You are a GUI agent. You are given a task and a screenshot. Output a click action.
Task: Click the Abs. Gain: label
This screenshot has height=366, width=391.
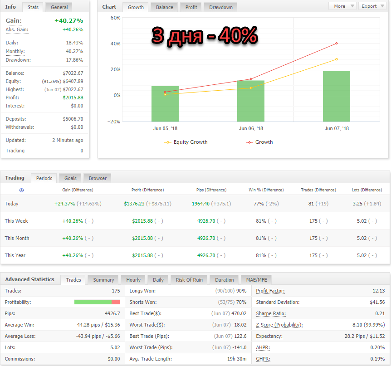[x=17, y=29]
